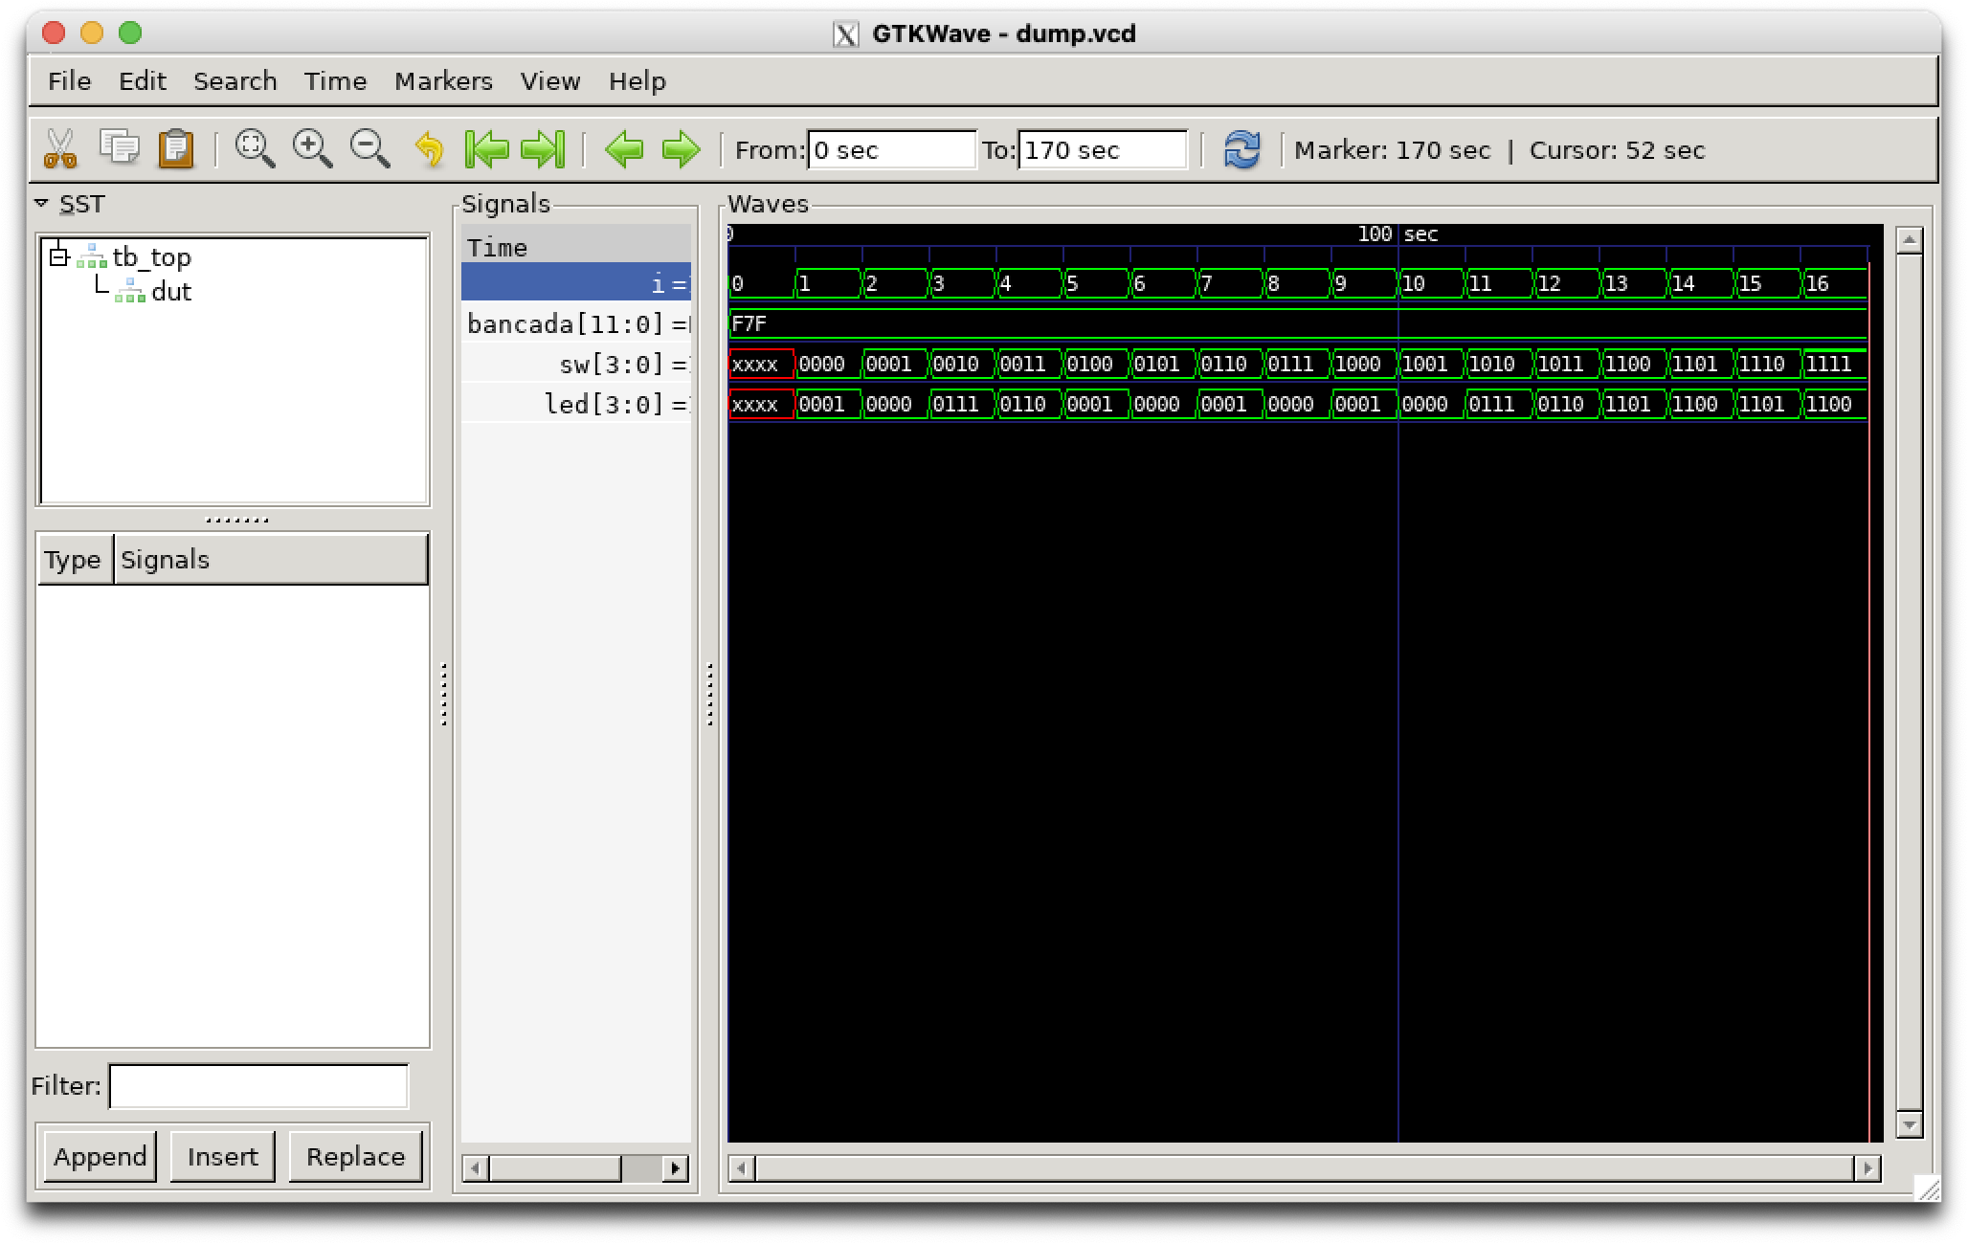Click the Type column header
1968x1244 pixels.
point(74,560)
